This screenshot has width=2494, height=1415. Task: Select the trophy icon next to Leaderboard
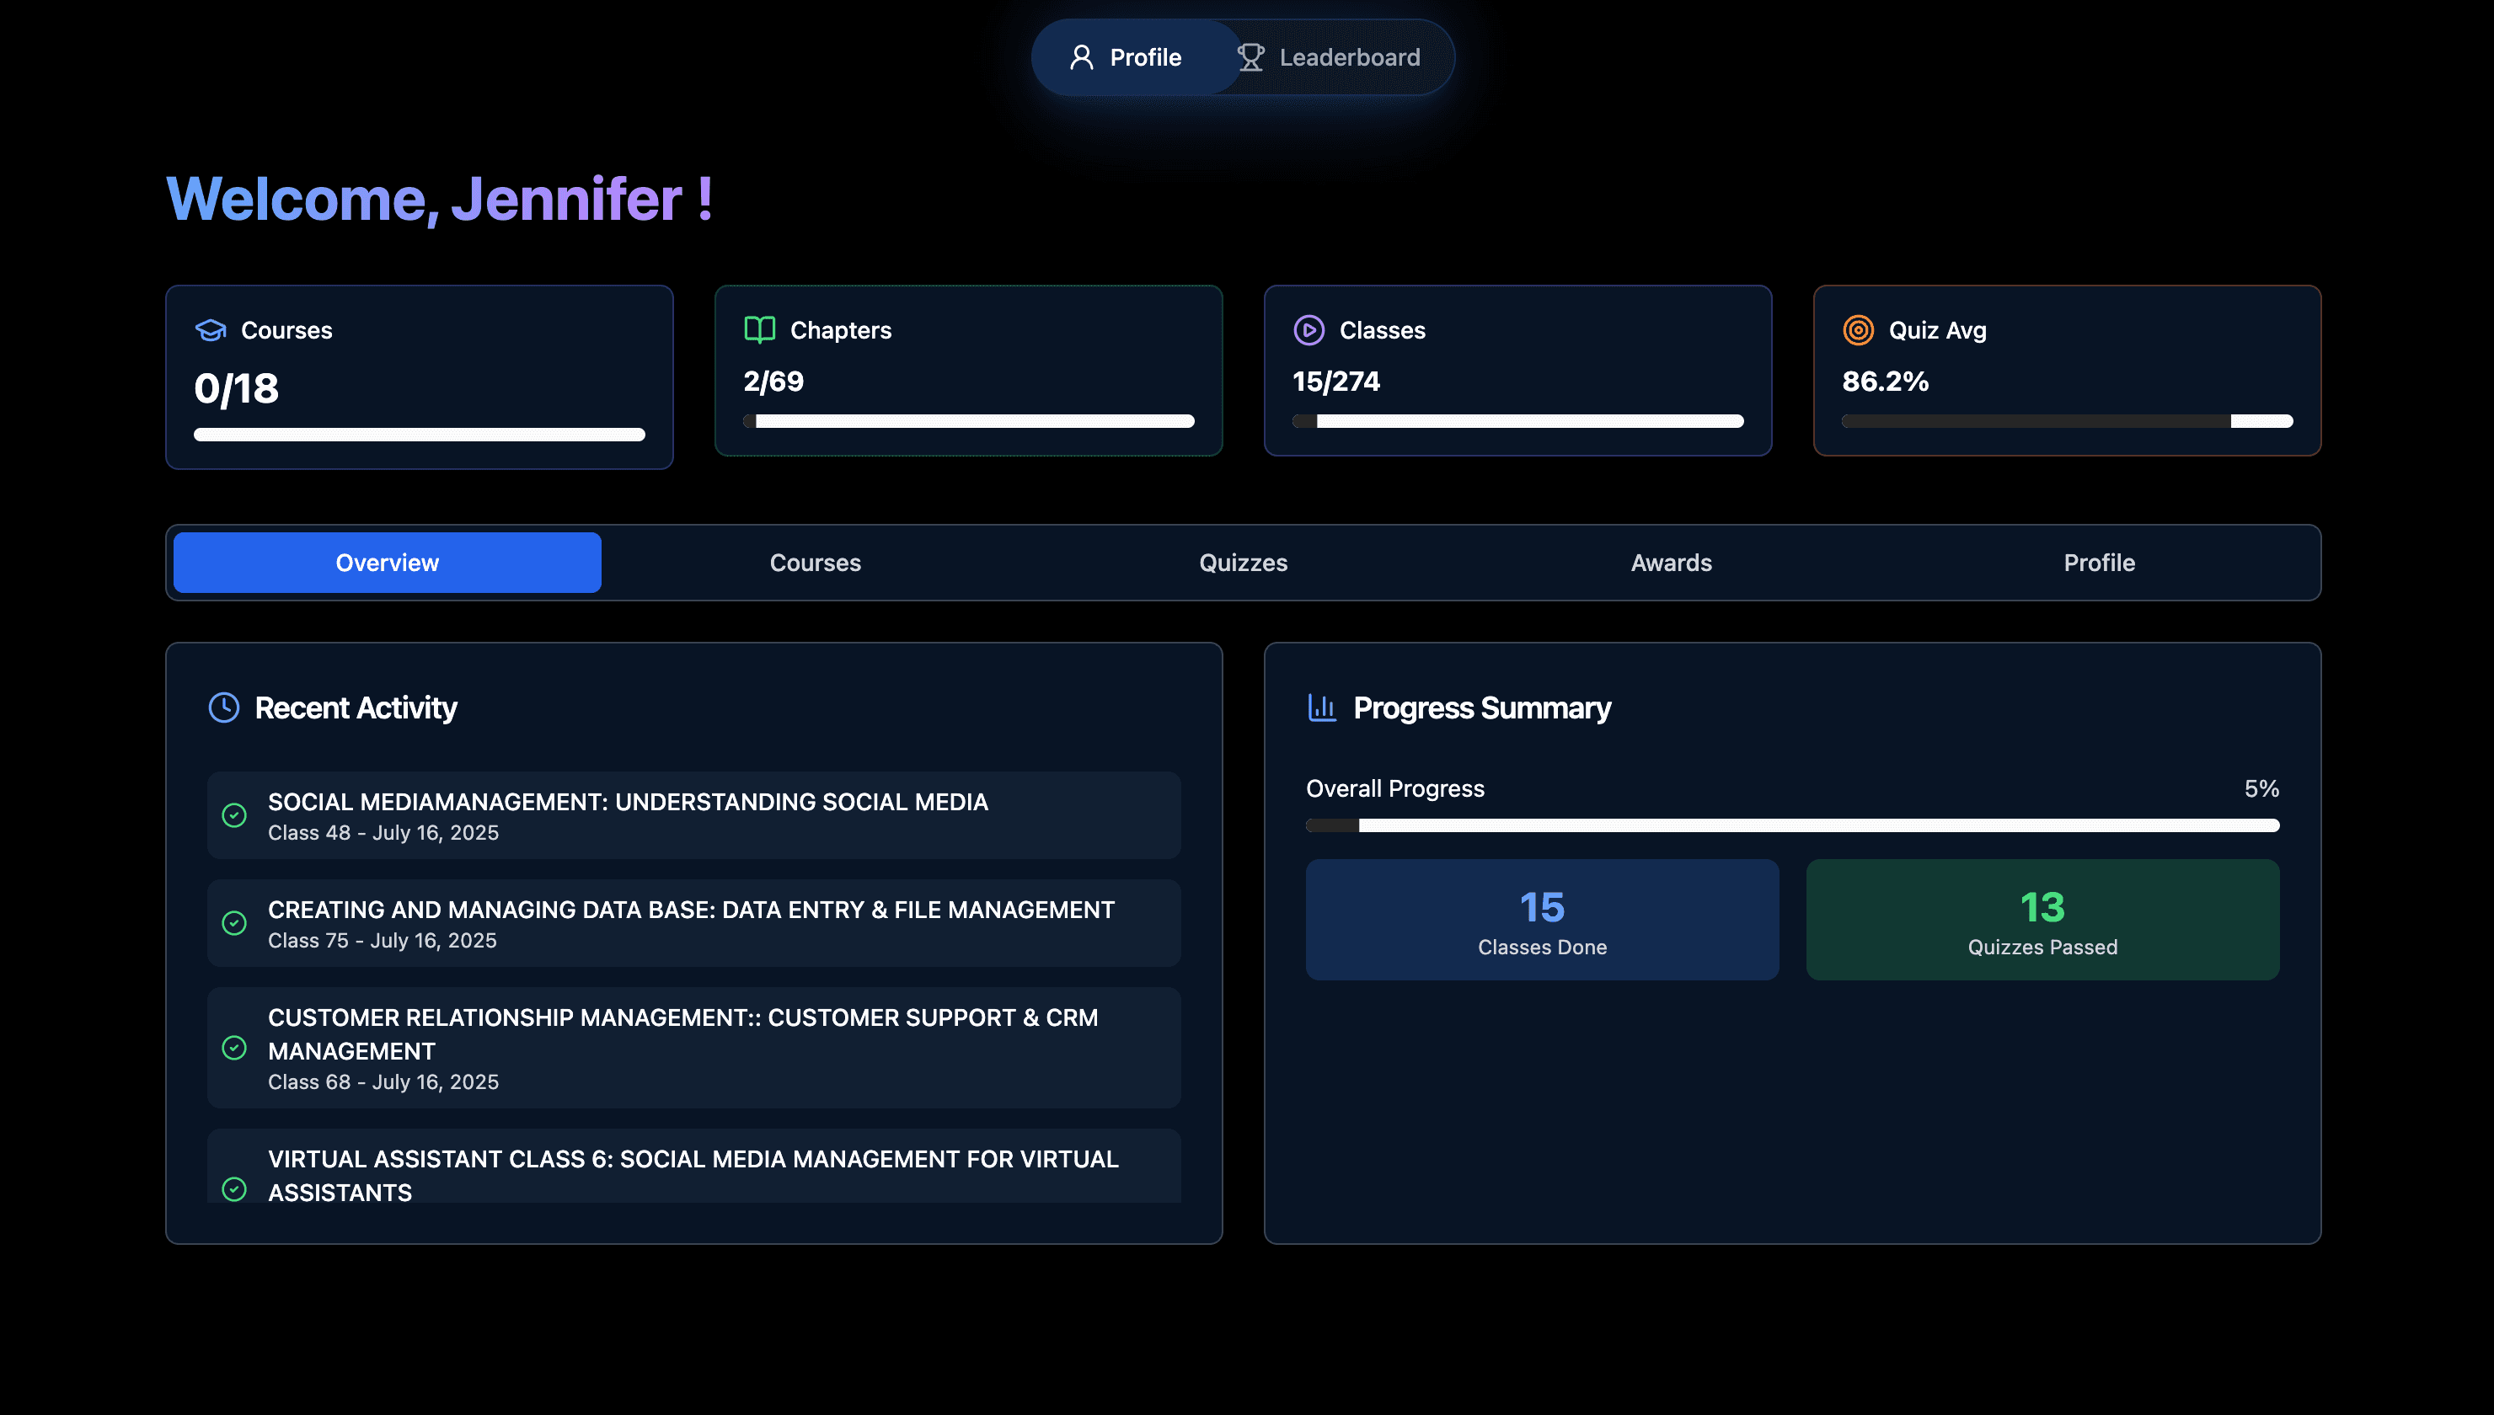point(1252,57)
